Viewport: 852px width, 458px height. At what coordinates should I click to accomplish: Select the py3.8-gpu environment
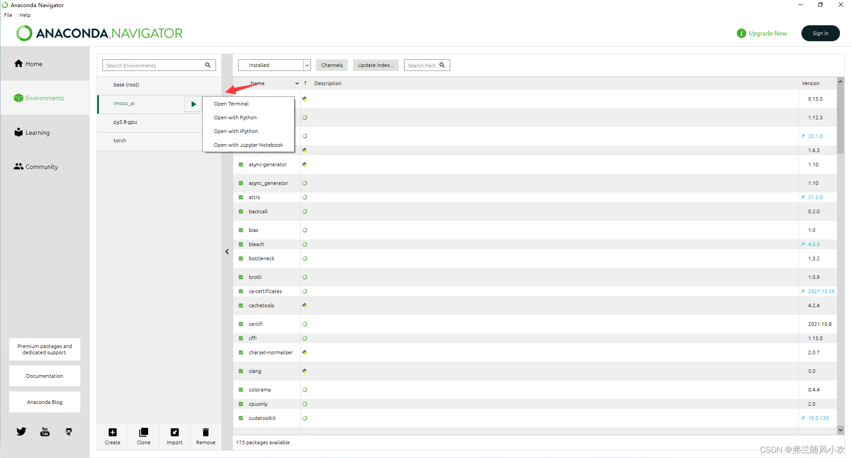[x=150, y=122]
